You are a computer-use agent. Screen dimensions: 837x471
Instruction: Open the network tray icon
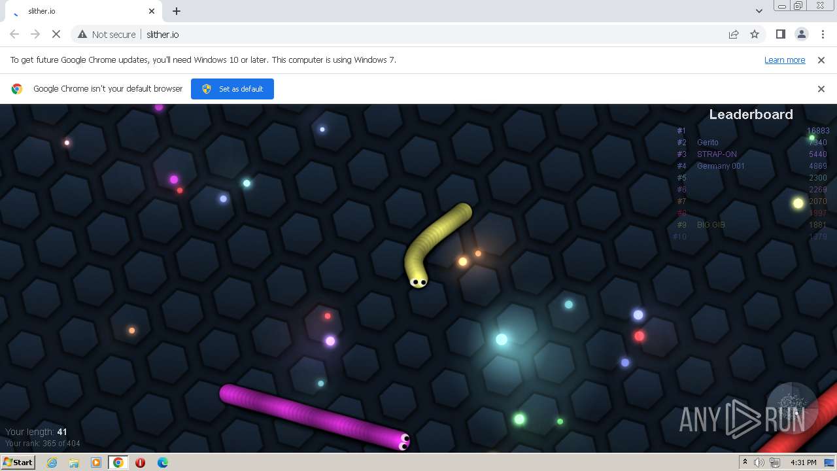tap(775, 462)
